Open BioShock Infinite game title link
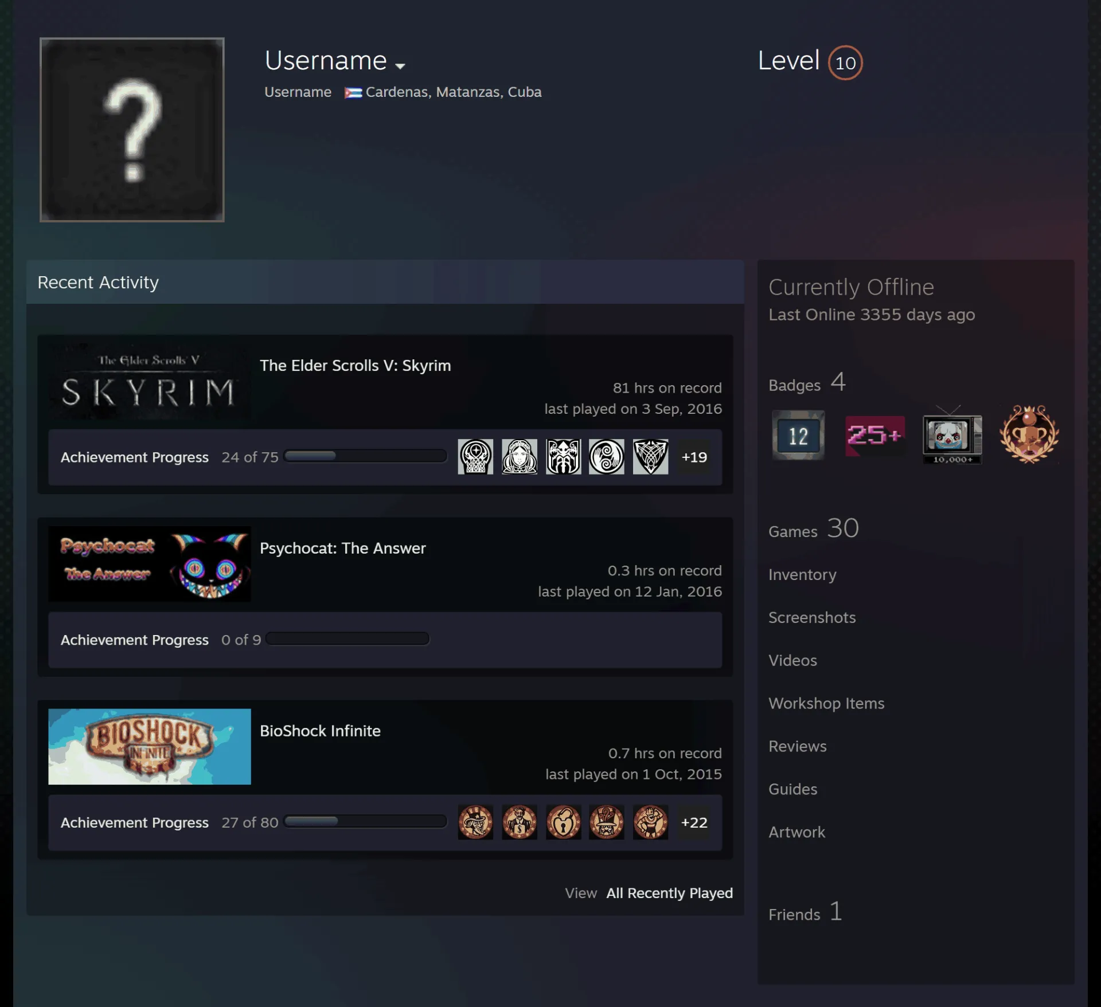The image size is (1101, 1007). point(320,731)
